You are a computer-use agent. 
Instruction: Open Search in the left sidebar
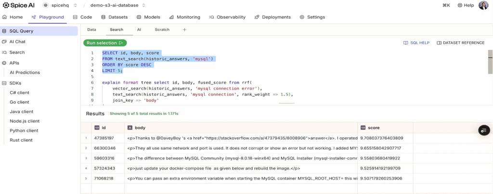(x=17, y=52)
